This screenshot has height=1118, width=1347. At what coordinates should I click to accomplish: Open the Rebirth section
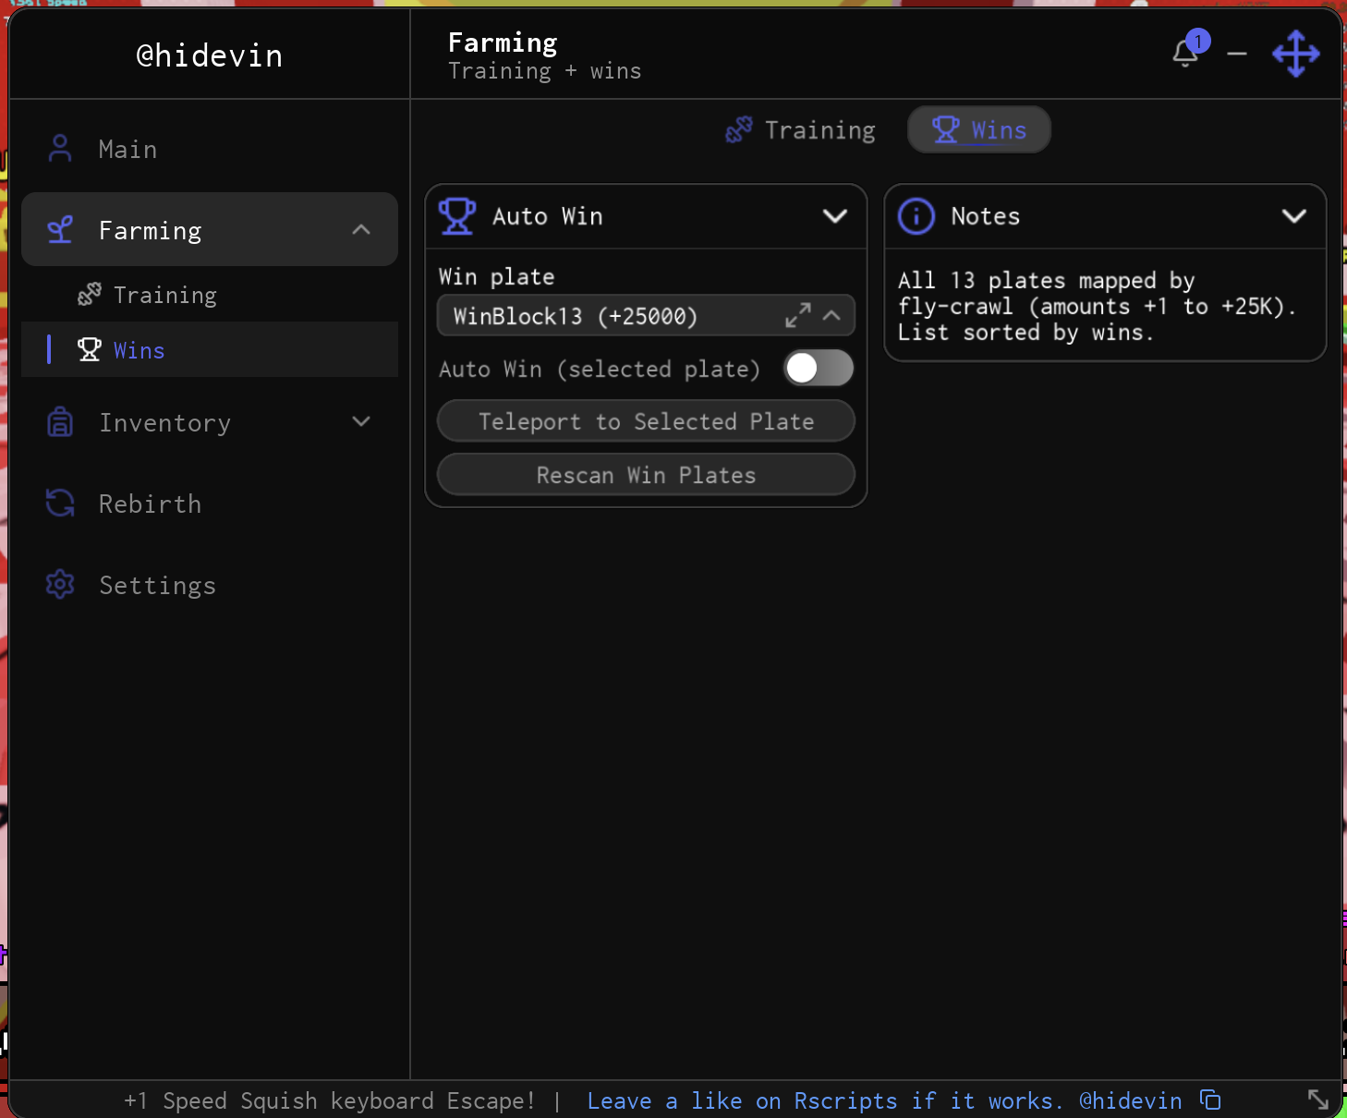pos(210,504)
